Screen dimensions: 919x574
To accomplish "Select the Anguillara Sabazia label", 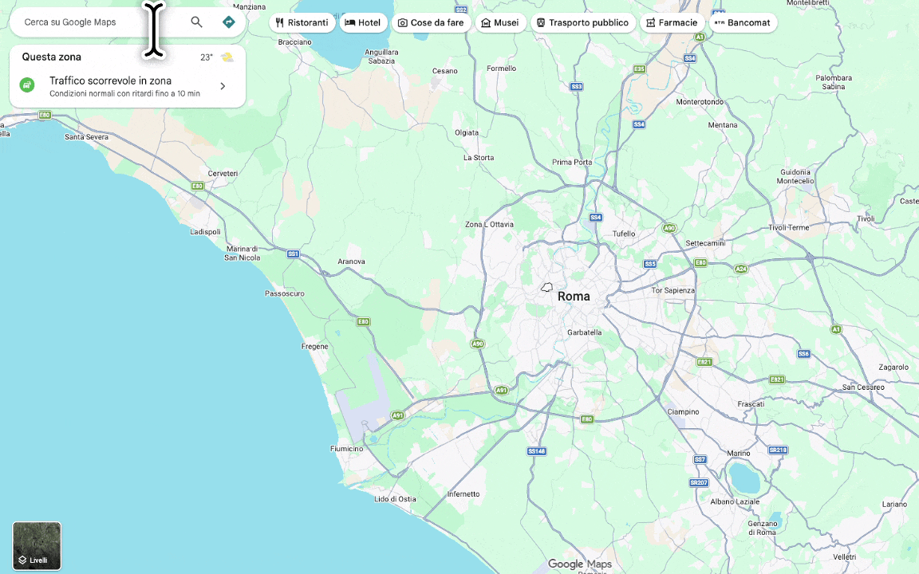I will coord(381,57).
